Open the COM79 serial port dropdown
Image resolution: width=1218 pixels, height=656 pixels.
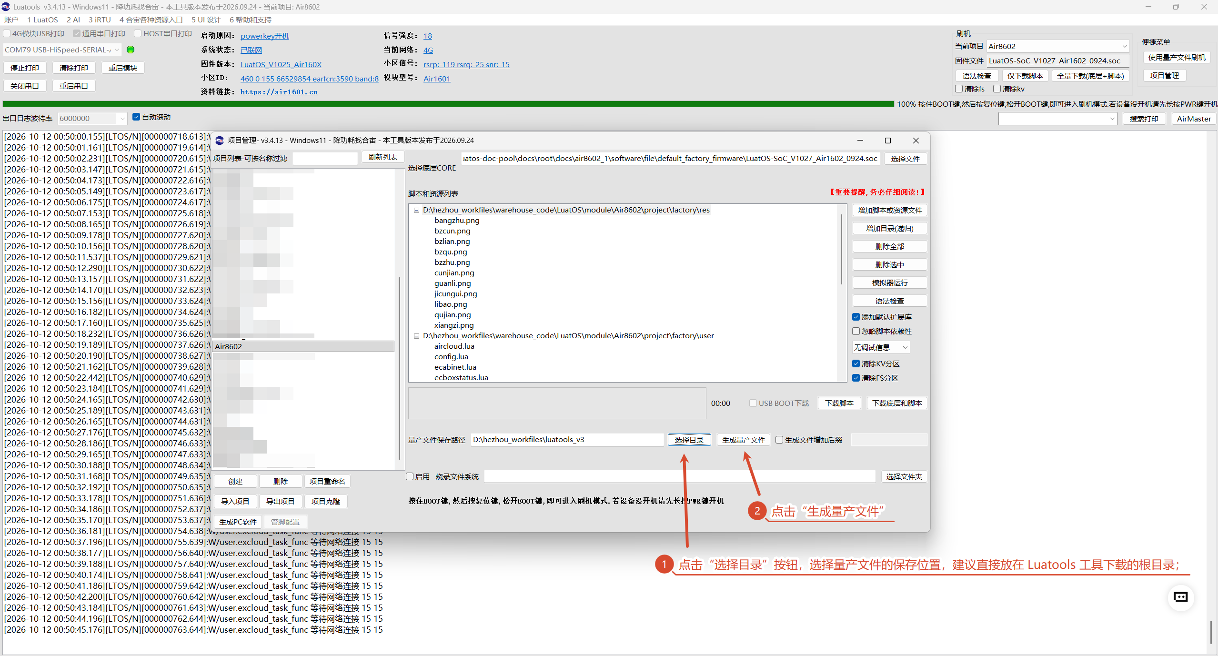pyautogui.click(x=62, y=50)
